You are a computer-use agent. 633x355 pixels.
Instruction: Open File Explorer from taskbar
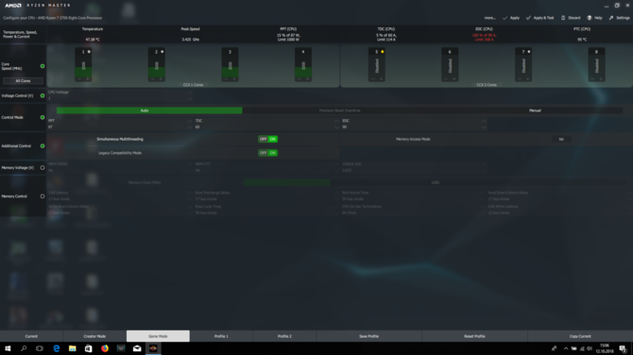click(72, 348)
